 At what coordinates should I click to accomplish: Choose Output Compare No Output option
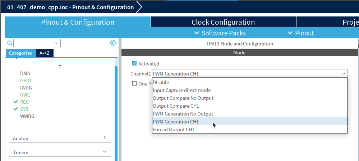pyautogui.click(x=183, y=98)
